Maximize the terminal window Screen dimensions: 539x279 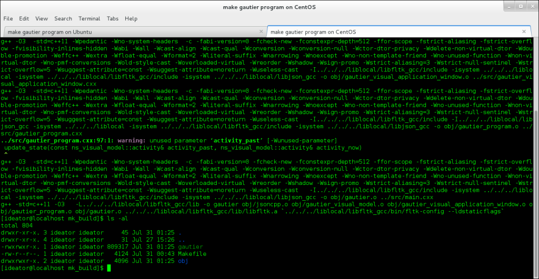[x=521, y=6]
